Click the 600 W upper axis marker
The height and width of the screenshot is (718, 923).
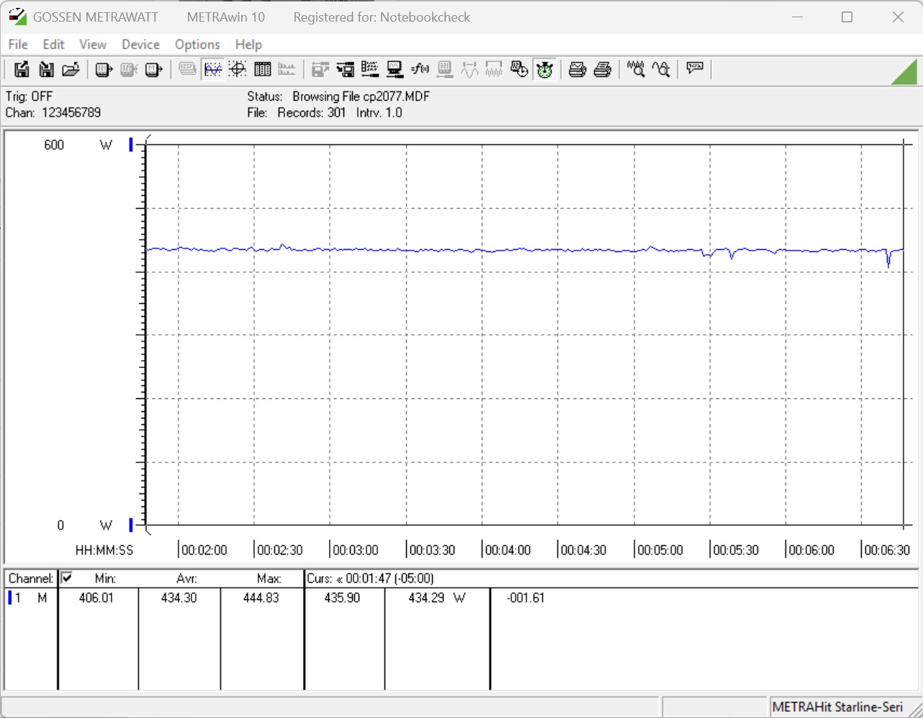pos(131,145)
